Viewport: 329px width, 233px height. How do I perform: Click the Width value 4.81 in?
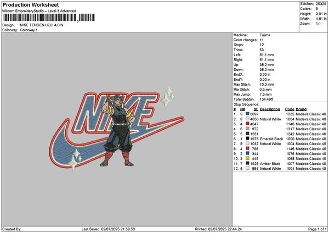point(321,19)
